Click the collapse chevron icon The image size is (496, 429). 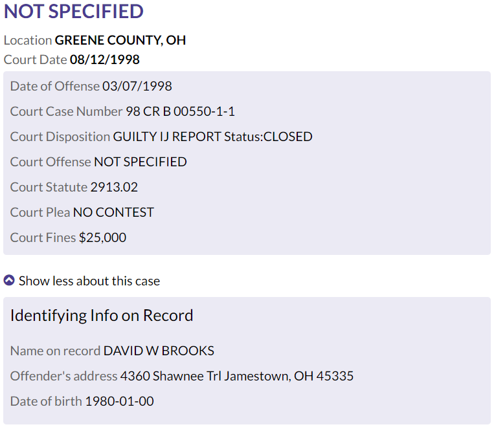pyautogui.click(x=9, y=280)
